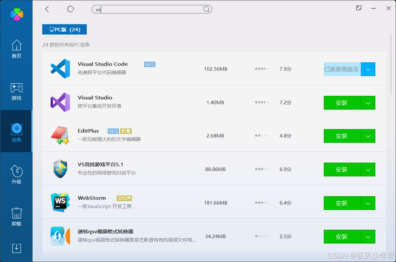Image resolution: width=396 pixels, height=262 pixels.
Task: Expand install options for 速转qsv视频格式转换器
Action: (368, 237)
